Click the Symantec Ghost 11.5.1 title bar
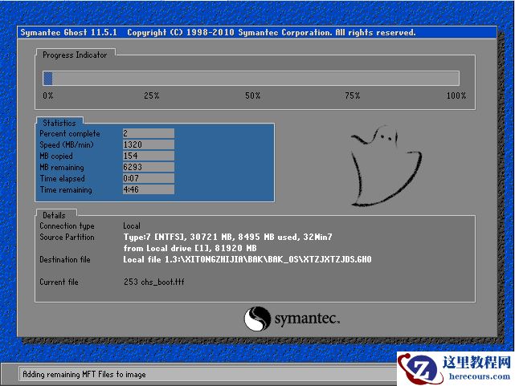This screenshot has width=515, height=386. [x=217, y=33]
